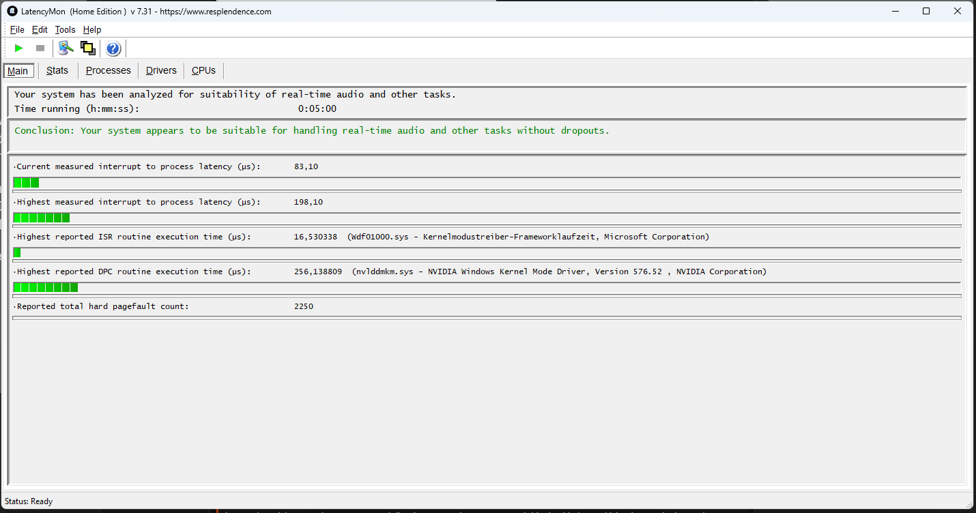Click the highest interrupt to process latency bar

487,218
